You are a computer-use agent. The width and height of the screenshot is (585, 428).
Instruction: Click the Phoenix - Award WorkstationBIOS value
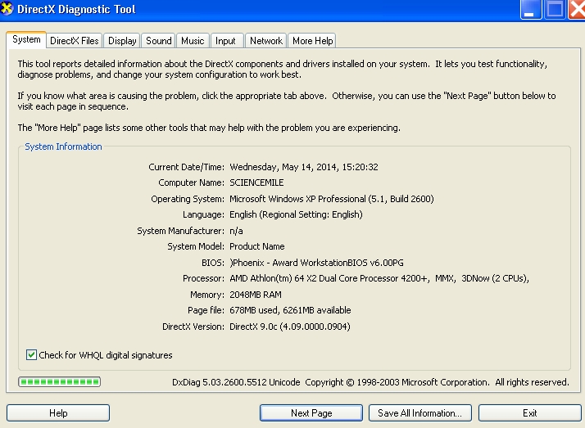316,263
